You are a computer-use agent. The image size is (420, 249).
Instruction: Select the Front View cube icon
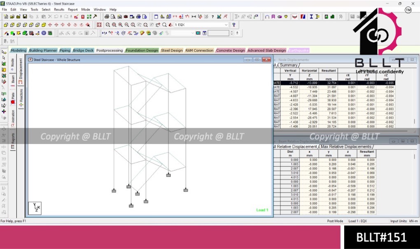tap(6, 25)
